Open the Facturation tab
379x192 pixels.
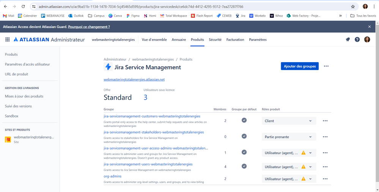pyautogui.click(x=235, y=39)
